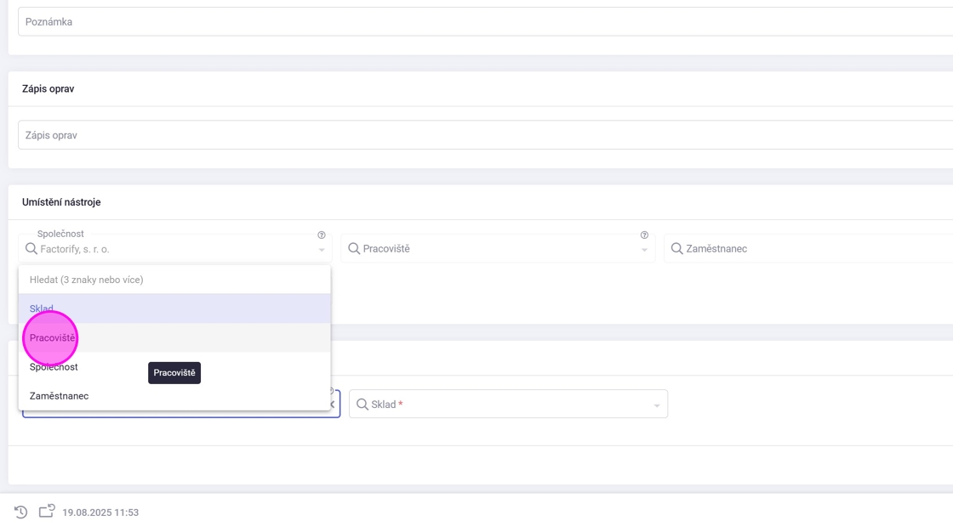Focus the Zápis oprav input field
Screen dimensions: 953x532
tap(485, 135)
